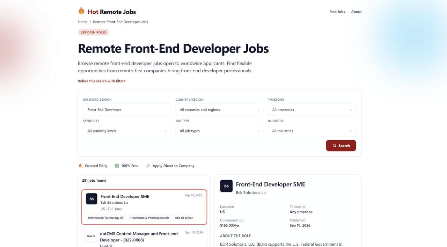The image size is (447, 247).
Task: Click the link icon beside Apply Direct
Action: pyautogui.click(x=148, y=166)
